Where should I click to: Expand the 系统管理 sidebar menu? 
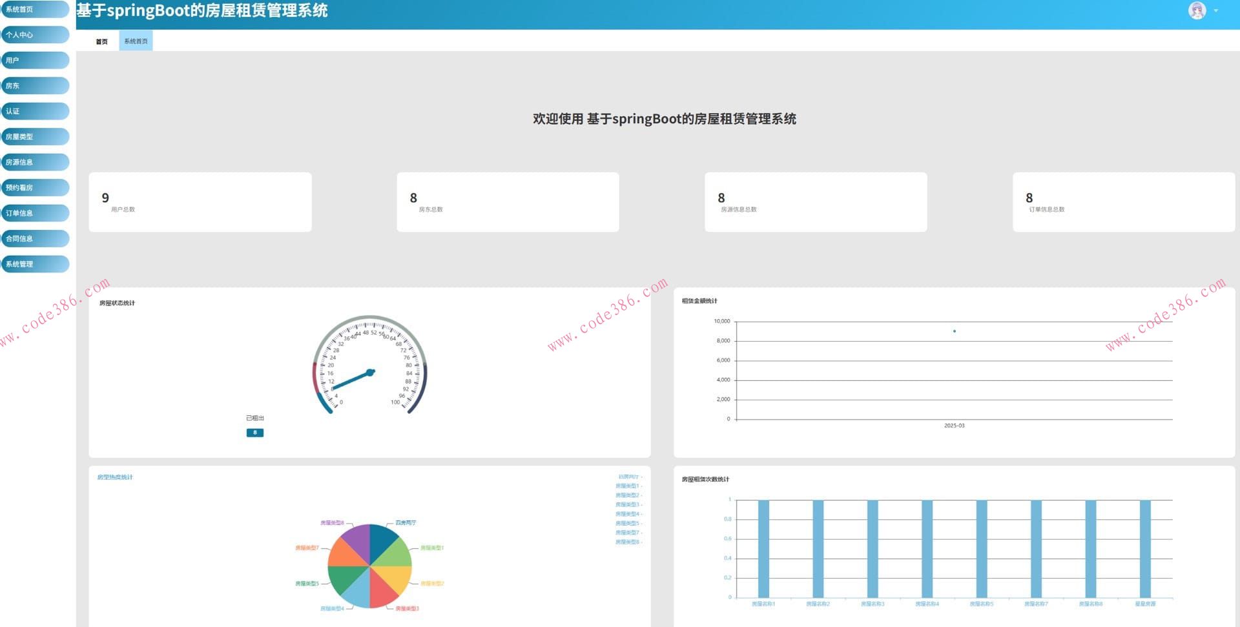[35, 264]
